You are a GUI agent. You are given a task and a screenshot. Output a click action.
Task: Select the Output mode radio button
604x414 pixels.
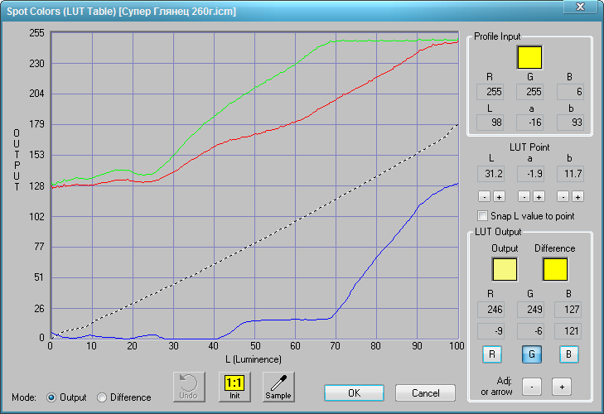coord(51,397)
